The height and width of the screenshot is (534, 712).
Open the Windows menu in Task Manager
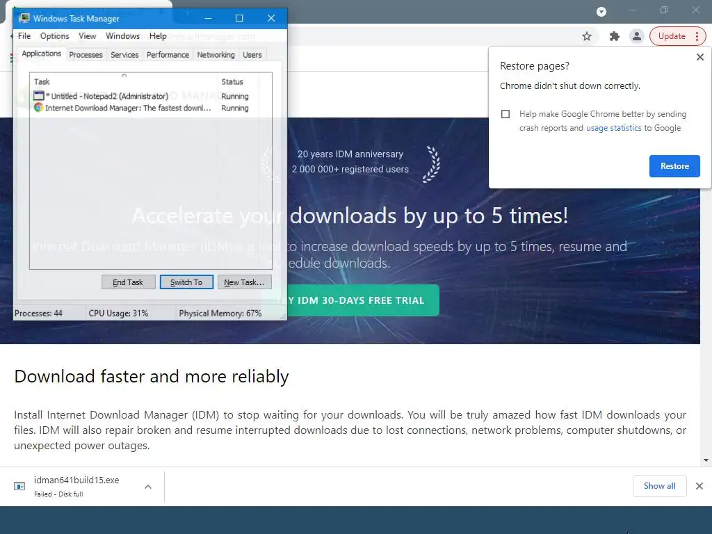(122, 36)
